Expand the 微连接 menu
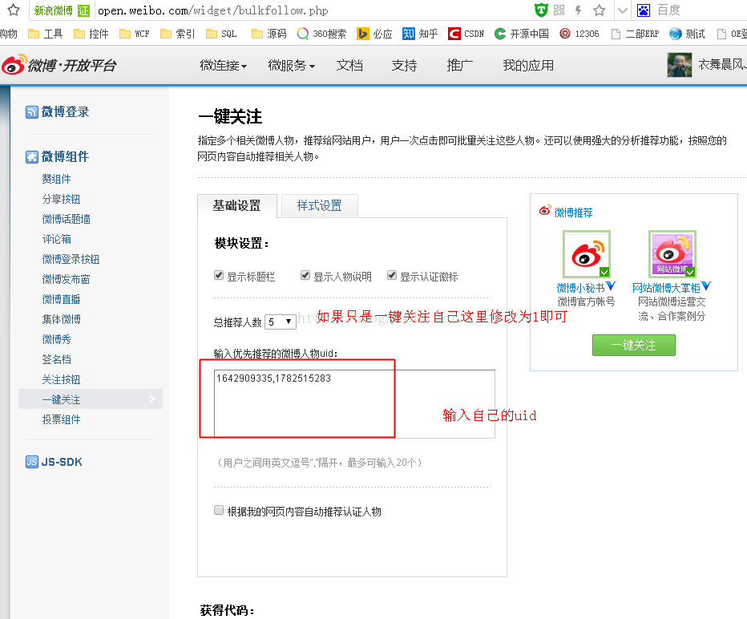The height and width of the screenshot is (619, 747). pyautogui.click(x=224, y=65)
